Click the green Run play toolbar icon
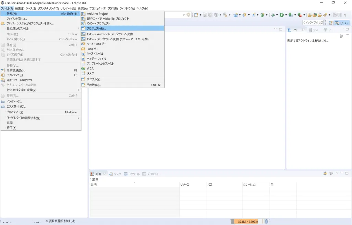The height and width of the screenshot is (225, 352). [x=282, y=15]
